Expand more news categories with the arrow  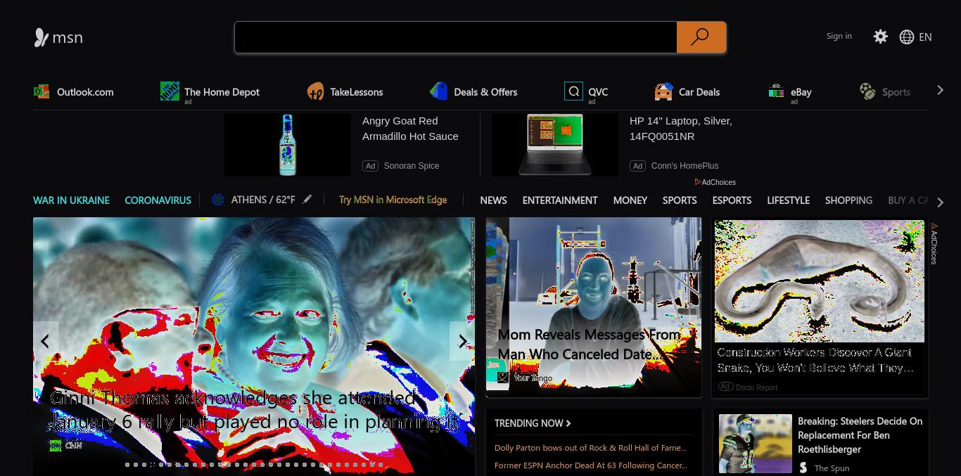(940, 202)
